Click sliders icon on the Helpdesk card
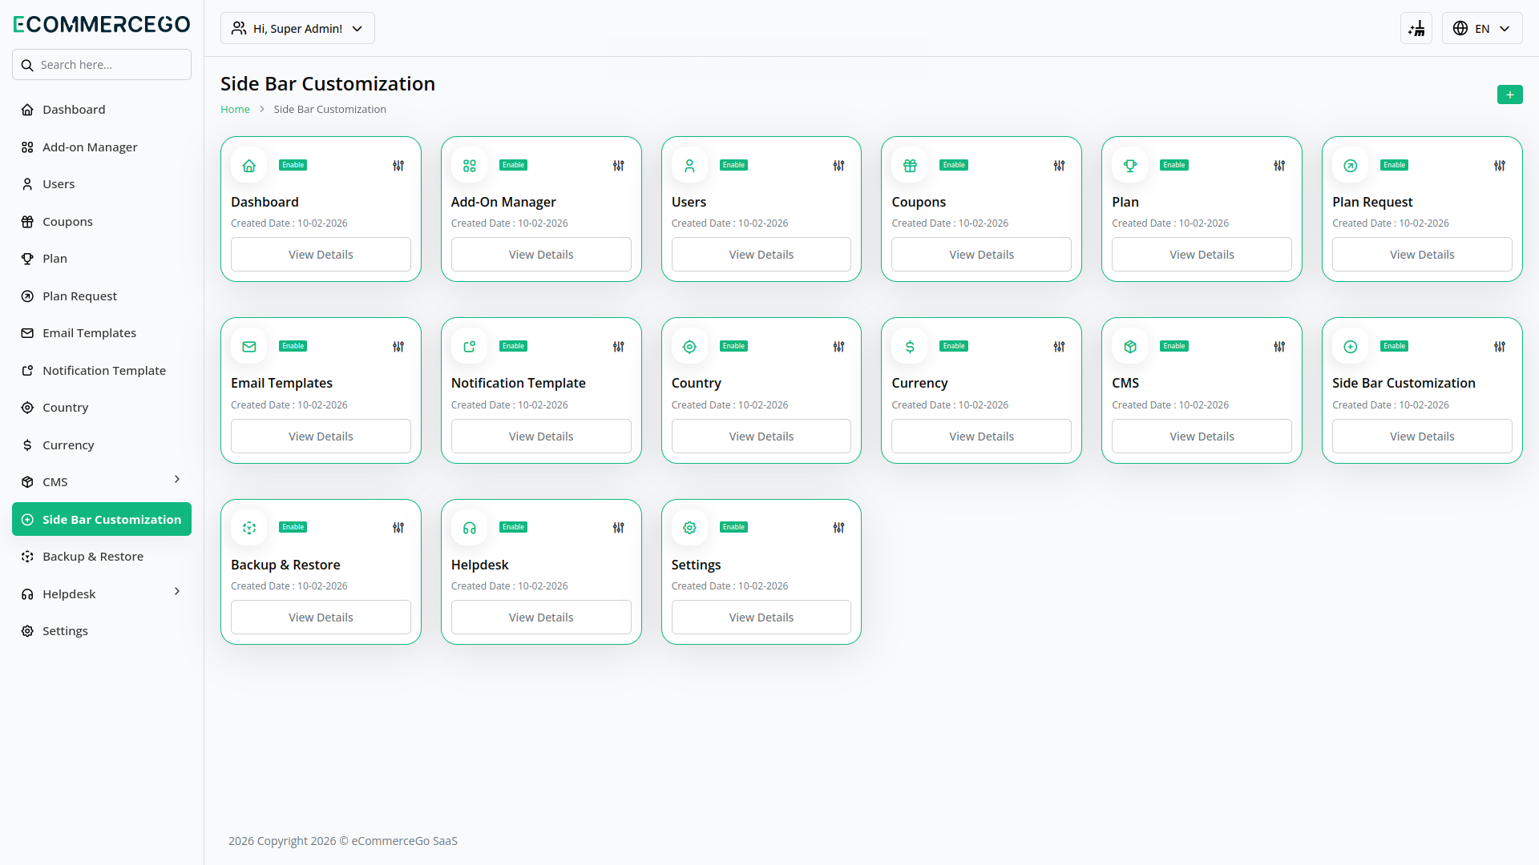The height and width of the screenshot is (865, 1539). 619,528
